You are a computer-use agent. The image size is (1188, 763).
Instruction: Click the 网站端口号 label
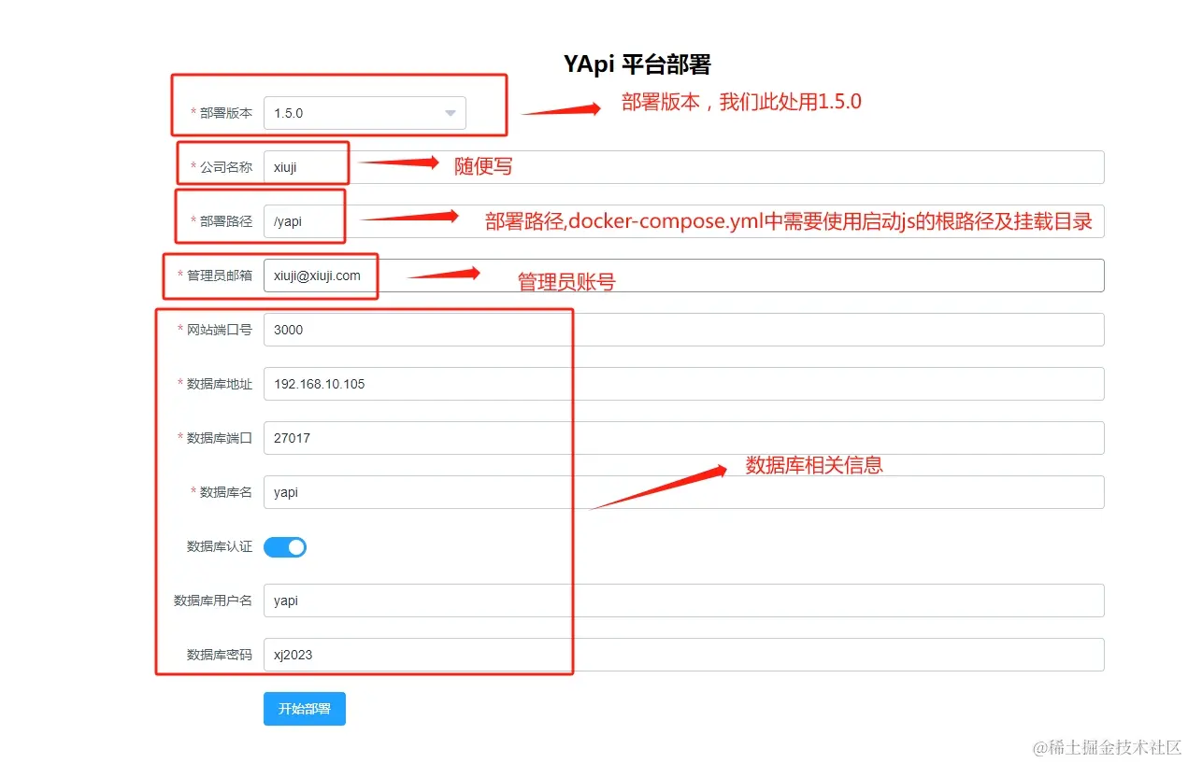coord(219,330)
